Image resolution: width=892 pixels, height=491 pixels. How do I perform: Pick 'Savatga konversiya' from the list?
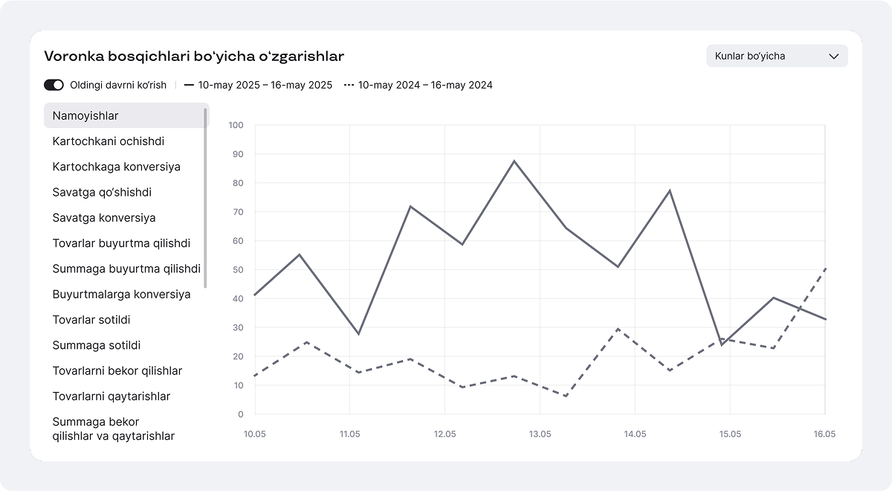(x=104, y=218)
